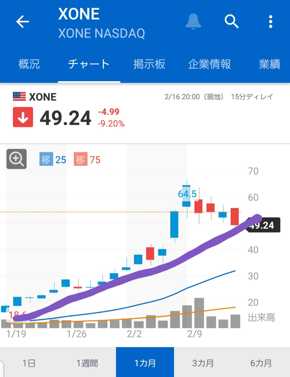Tap the back arrow to exit XONE page
The width and height of the screenshot is (290, 377).
22,22
